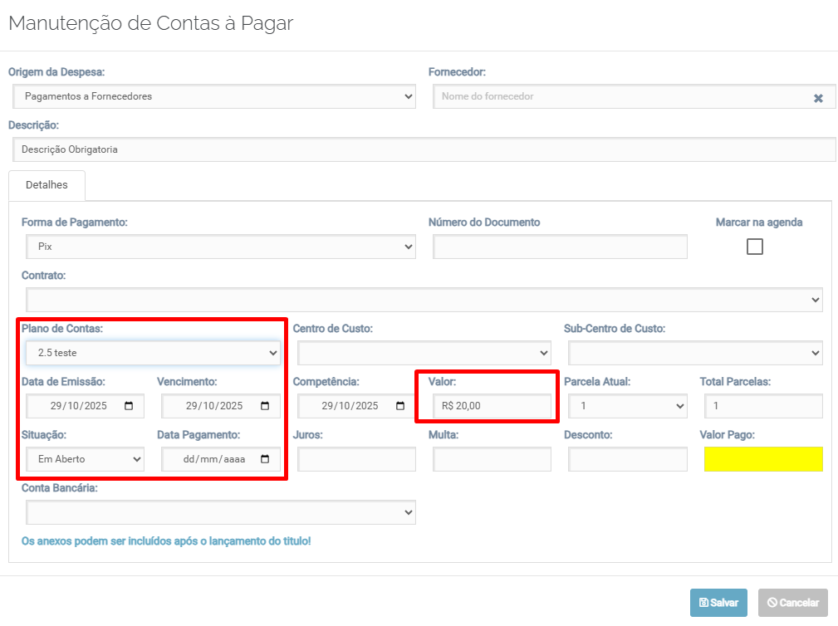Focus the Descrição text field
838x626 pixels.
pyautogui.click(x=424, y=149)
